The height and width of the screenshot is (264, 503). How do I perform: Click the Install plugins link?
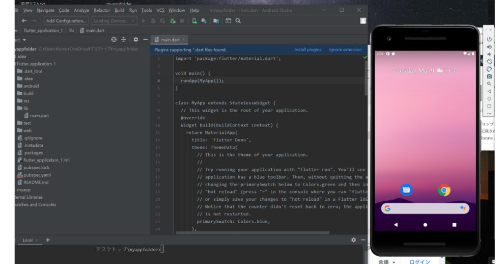tap(308, 50)
